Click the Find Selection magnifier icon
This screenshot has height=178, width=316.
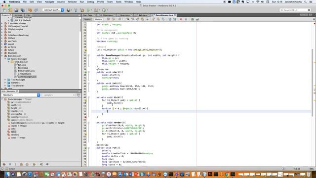128,19
